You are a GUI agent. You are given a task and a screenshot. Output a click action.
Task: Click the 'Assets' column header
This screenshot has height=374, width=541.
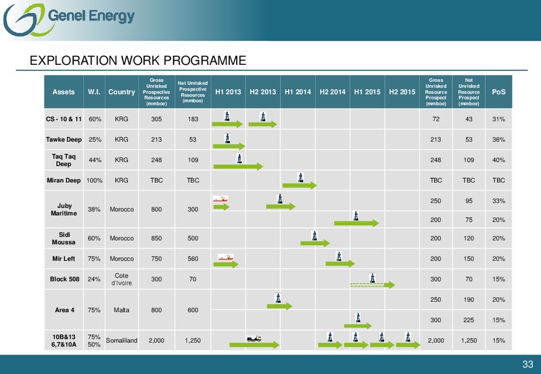tap(64, 92)
